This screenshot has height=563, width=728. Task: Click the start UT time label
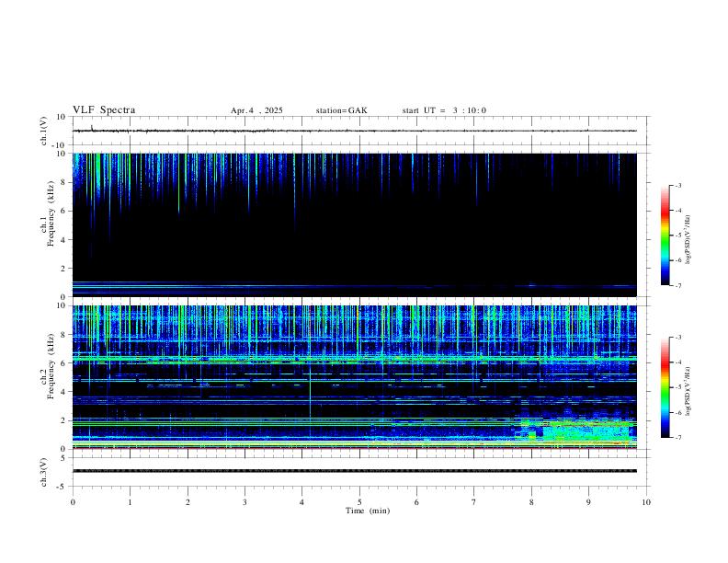tap(444, 110)
